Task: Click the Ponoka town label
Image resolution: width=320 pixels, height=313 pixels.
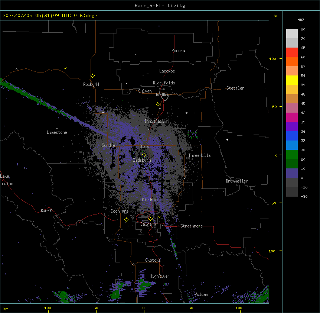Action: pos(178,51)
